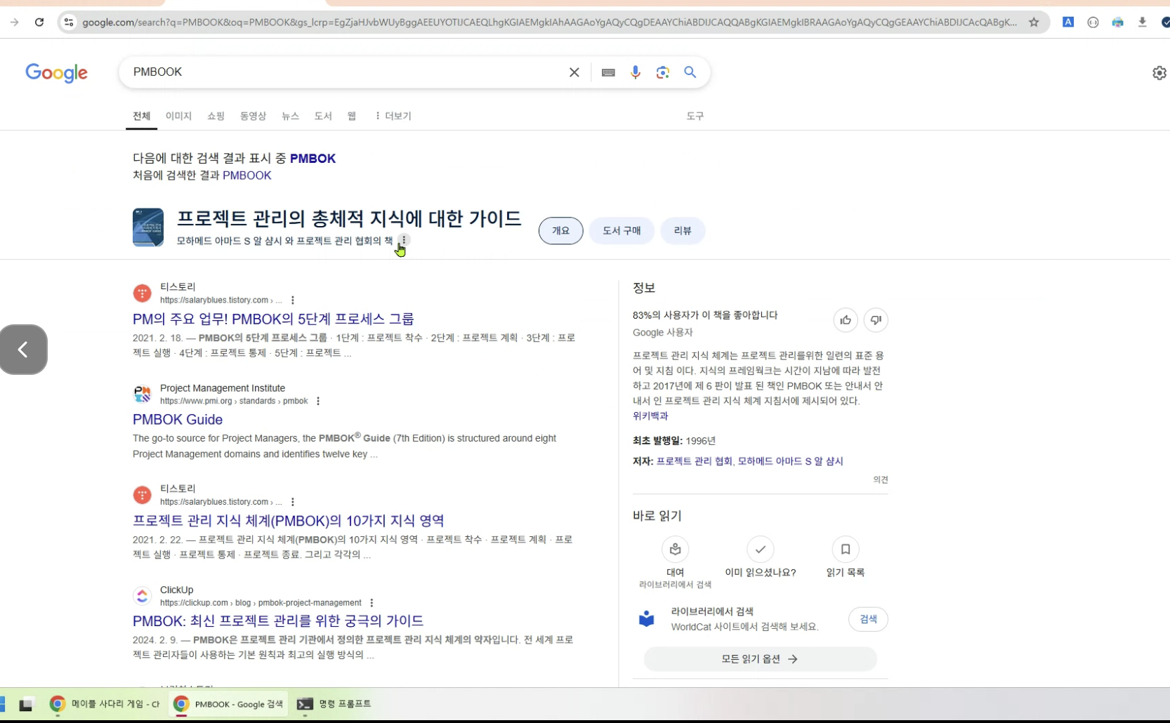1170x723 pixels.
Task: Click 검색 button for WorldCat library search
Action: click(868, 619)
